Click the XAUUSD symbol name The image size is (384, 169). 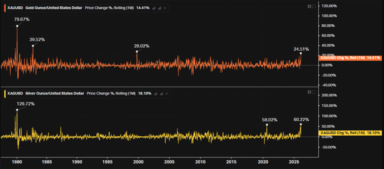pyautogui.click(x=15, y=7)
